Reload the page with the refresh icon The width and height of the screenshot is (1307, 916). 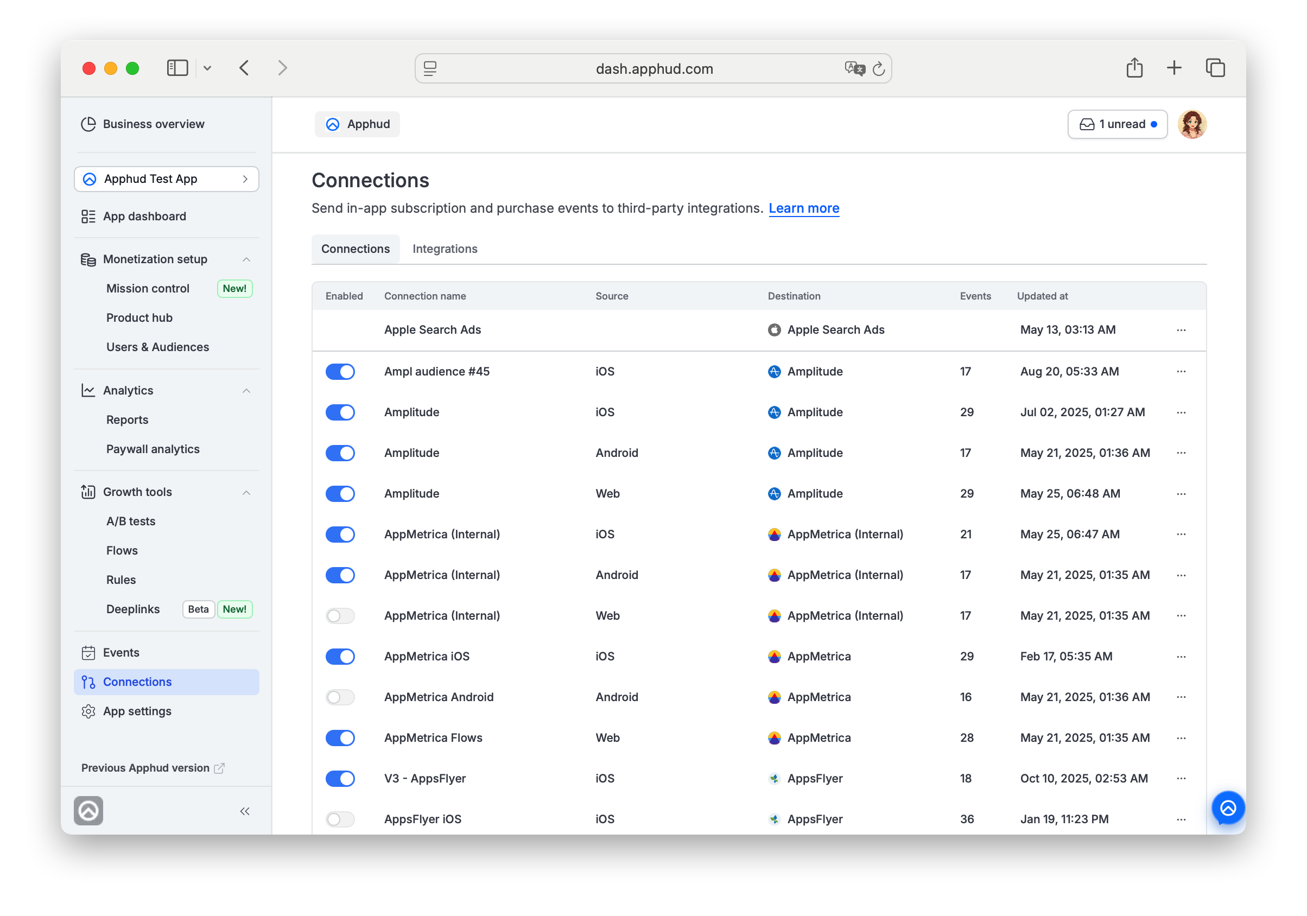[x=879, y=69]
